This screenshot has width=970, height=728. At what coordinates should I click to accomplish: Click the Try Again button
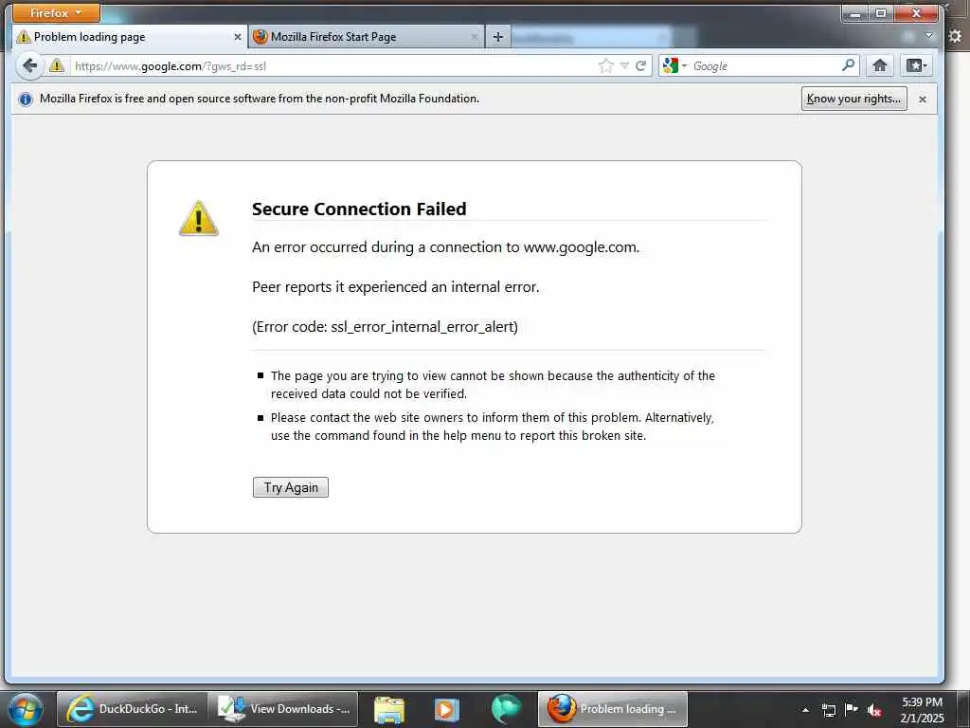[290, 487]
